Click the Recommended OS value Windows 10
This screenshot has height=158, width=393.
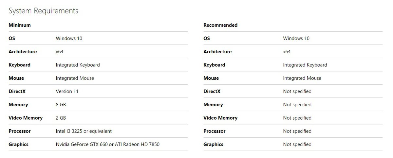coord(296,38)
